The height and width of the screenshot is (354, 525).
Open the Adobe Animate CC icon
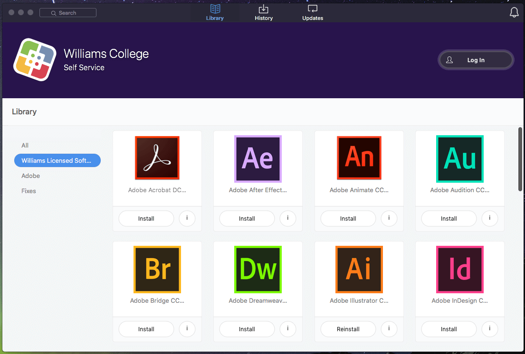pos(359,158)
